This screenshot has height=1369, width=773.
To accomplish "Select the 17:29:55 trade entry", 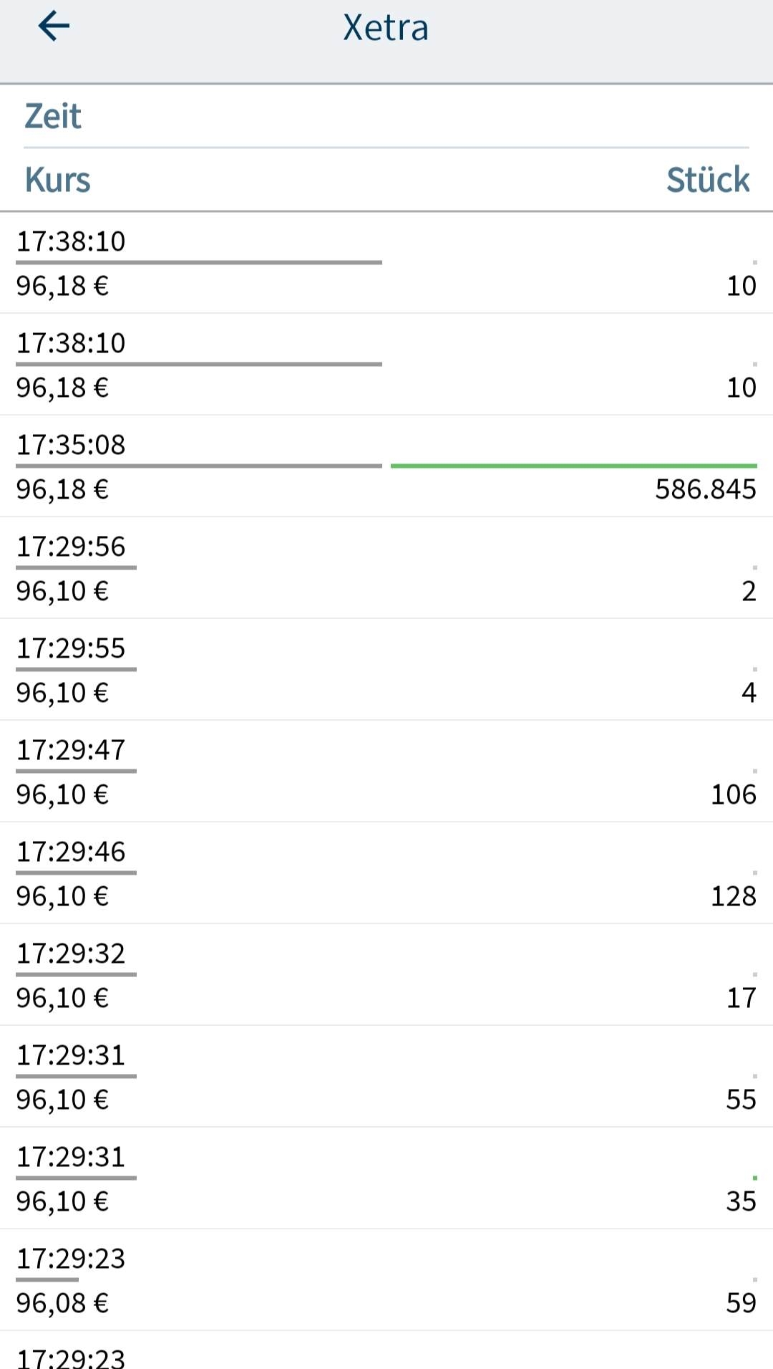I will pyautogui.click(x=386, y=670).
